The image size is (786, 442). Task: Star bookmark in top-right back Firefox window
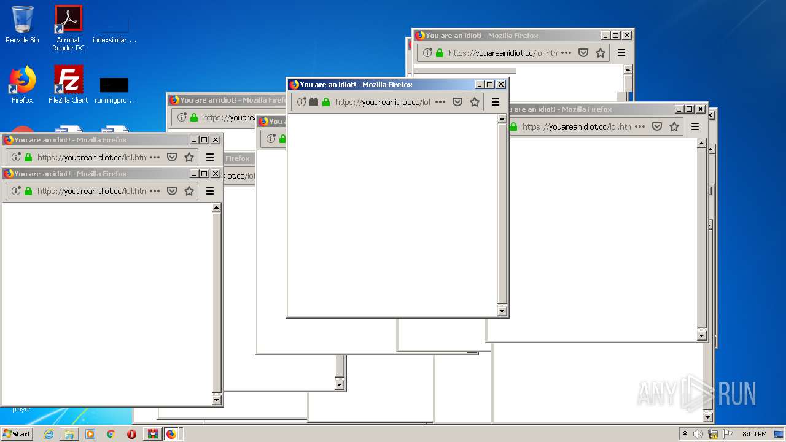coord(601,53)
